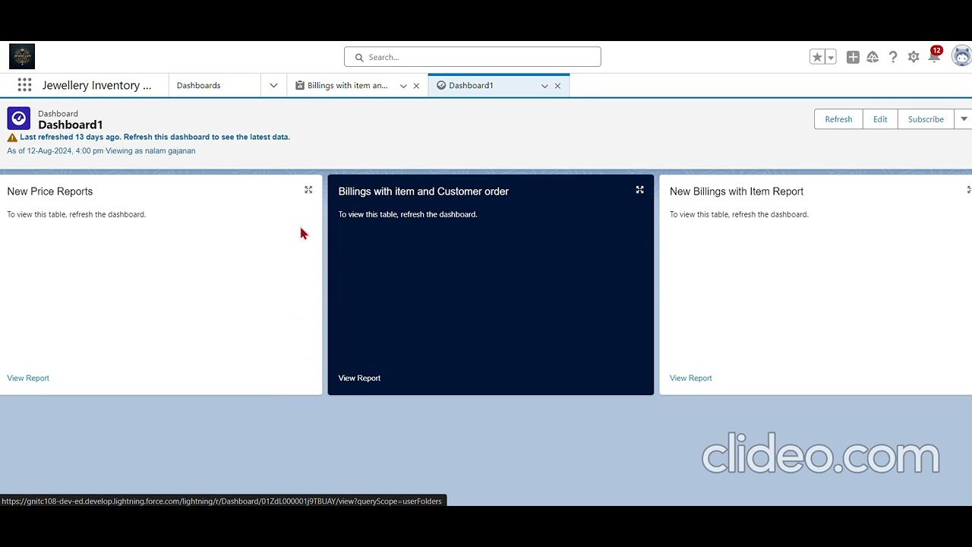Open the Billings tab actions chevron
This screenshot has height=547, width=972.
click(403, 86)
